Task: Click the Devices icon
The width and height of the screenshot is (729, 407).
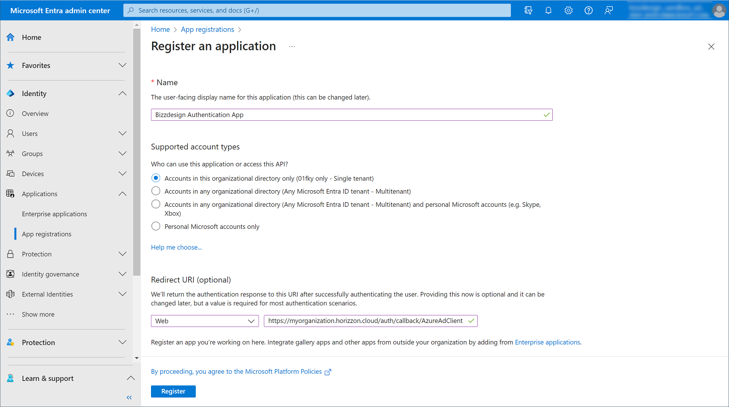Action: pyautogui.click(x=10, y=174)
